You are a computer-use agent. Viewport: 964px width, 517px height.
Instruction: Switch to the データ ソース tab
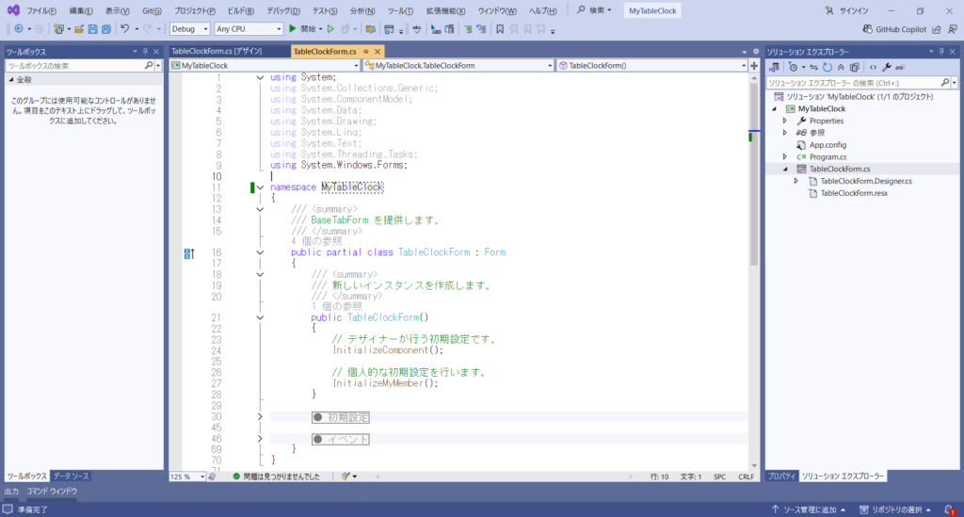pyautogui.click(x=71, y=477)
